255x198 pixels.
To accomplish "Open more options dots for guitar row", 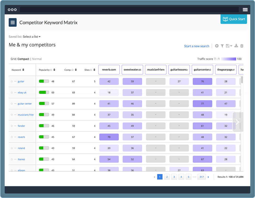I will coord(15,81).
